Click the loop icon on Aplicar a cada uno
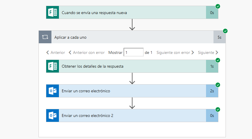Image resolution: width=252 pixels, height=139 pixels. point(45,37)
